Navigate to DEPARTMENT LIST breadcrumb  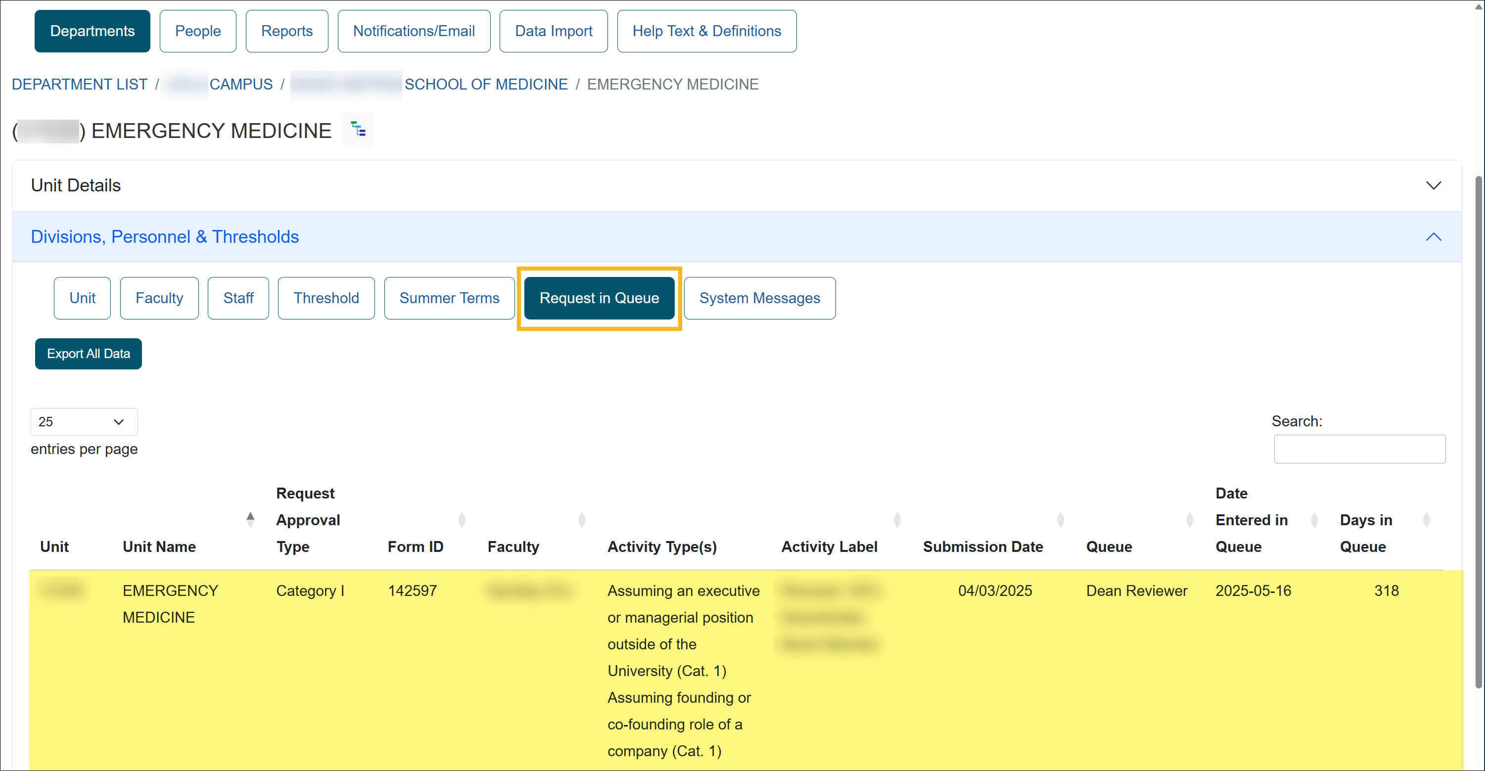pos(79,84)
